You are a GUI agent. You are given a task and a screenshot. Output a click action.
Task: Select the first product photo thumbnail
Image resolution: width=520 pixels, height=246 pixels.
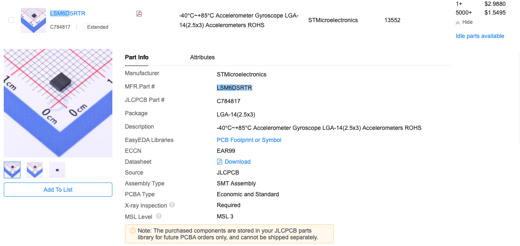12,170
